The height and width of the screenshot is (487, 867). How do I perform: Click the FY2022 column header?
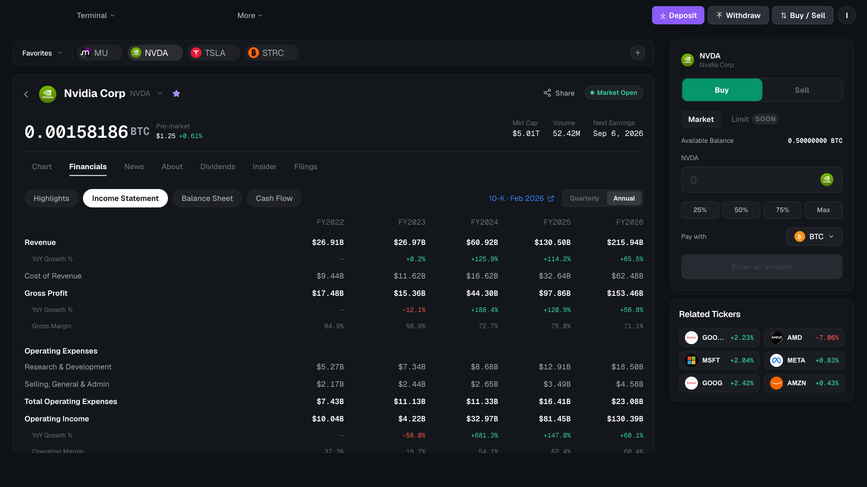(x=330, y=222)
